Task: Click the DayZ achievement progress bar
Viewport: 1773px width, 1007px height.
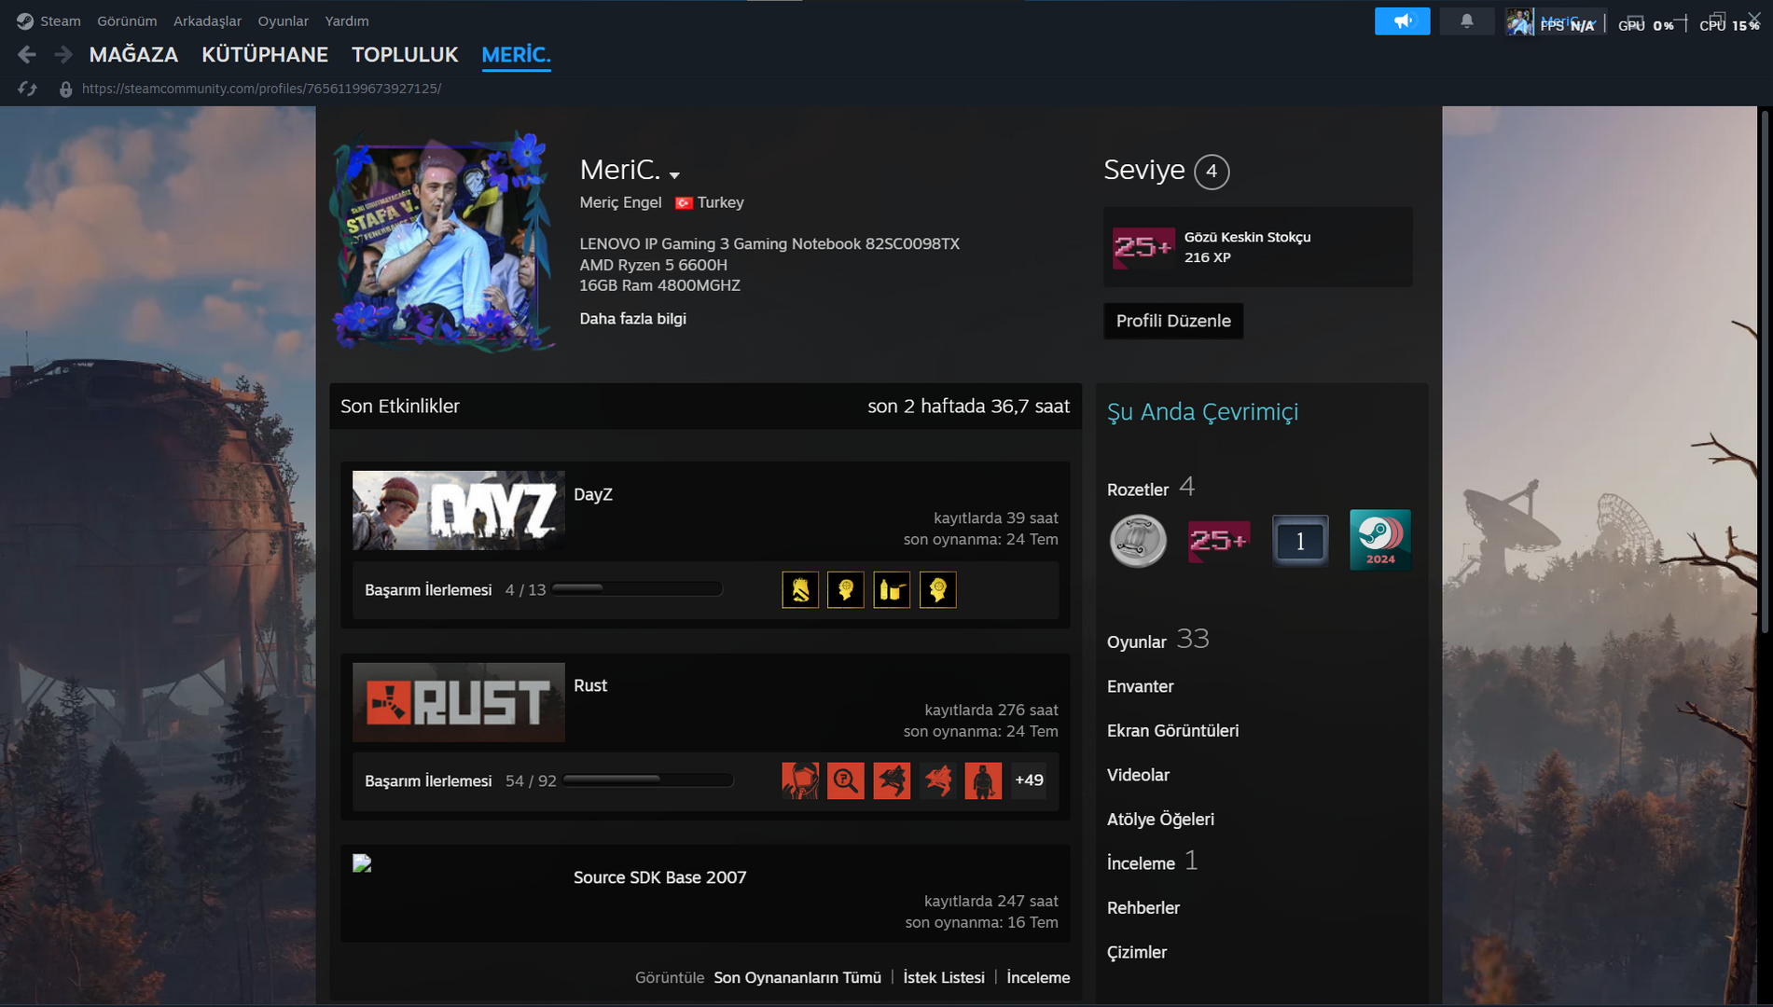Action: (x=637, y=589)
